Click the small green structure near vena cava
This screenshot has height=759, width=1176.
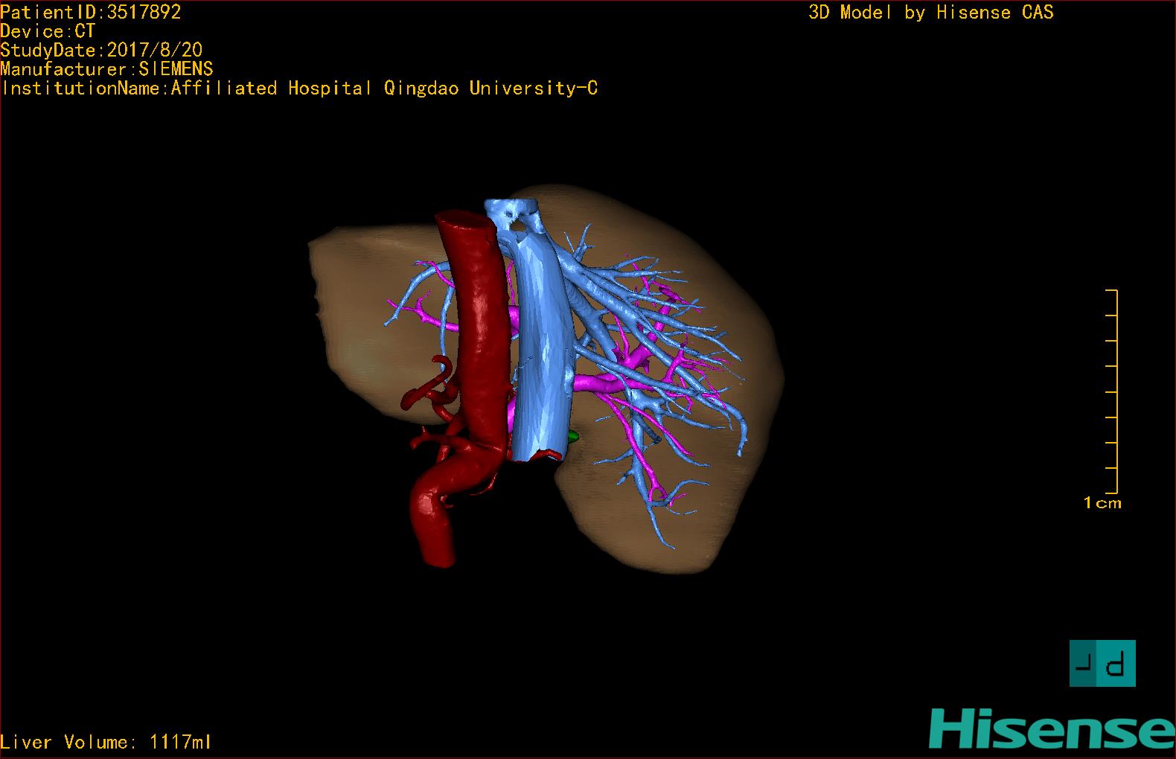tap(572, 438)
